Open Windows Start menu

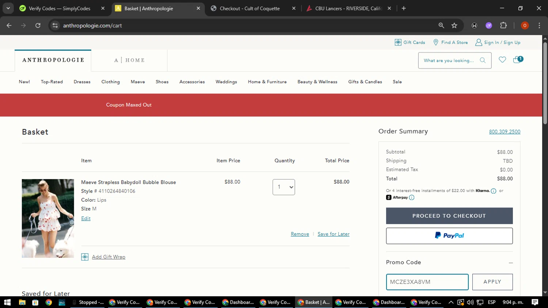coord(7,302)
